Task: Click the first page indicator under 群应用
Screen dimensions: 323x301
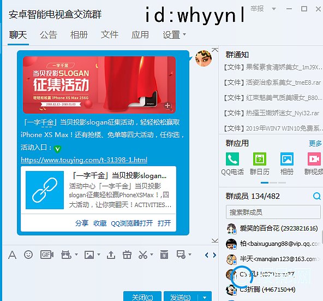Action: tap(265, 182)
